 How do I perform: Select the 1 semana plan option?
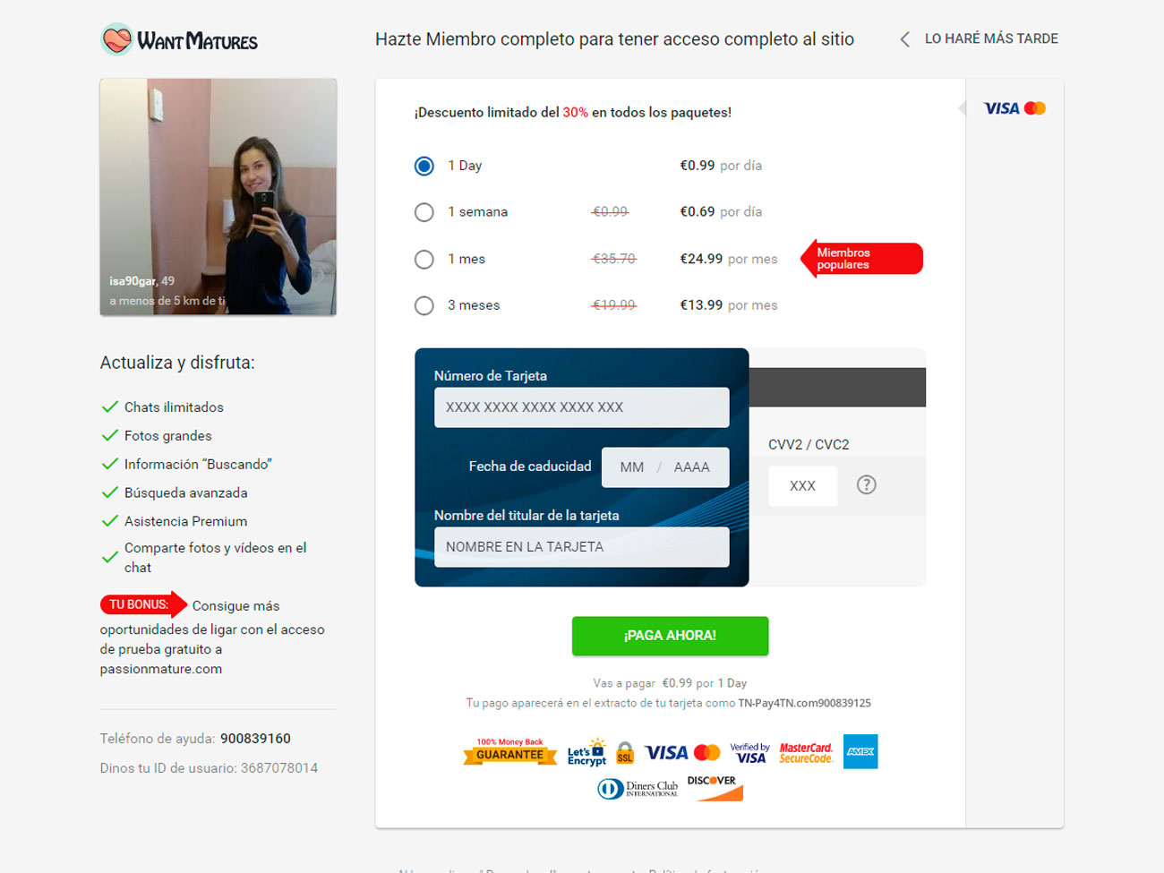[x=424, y=212]
